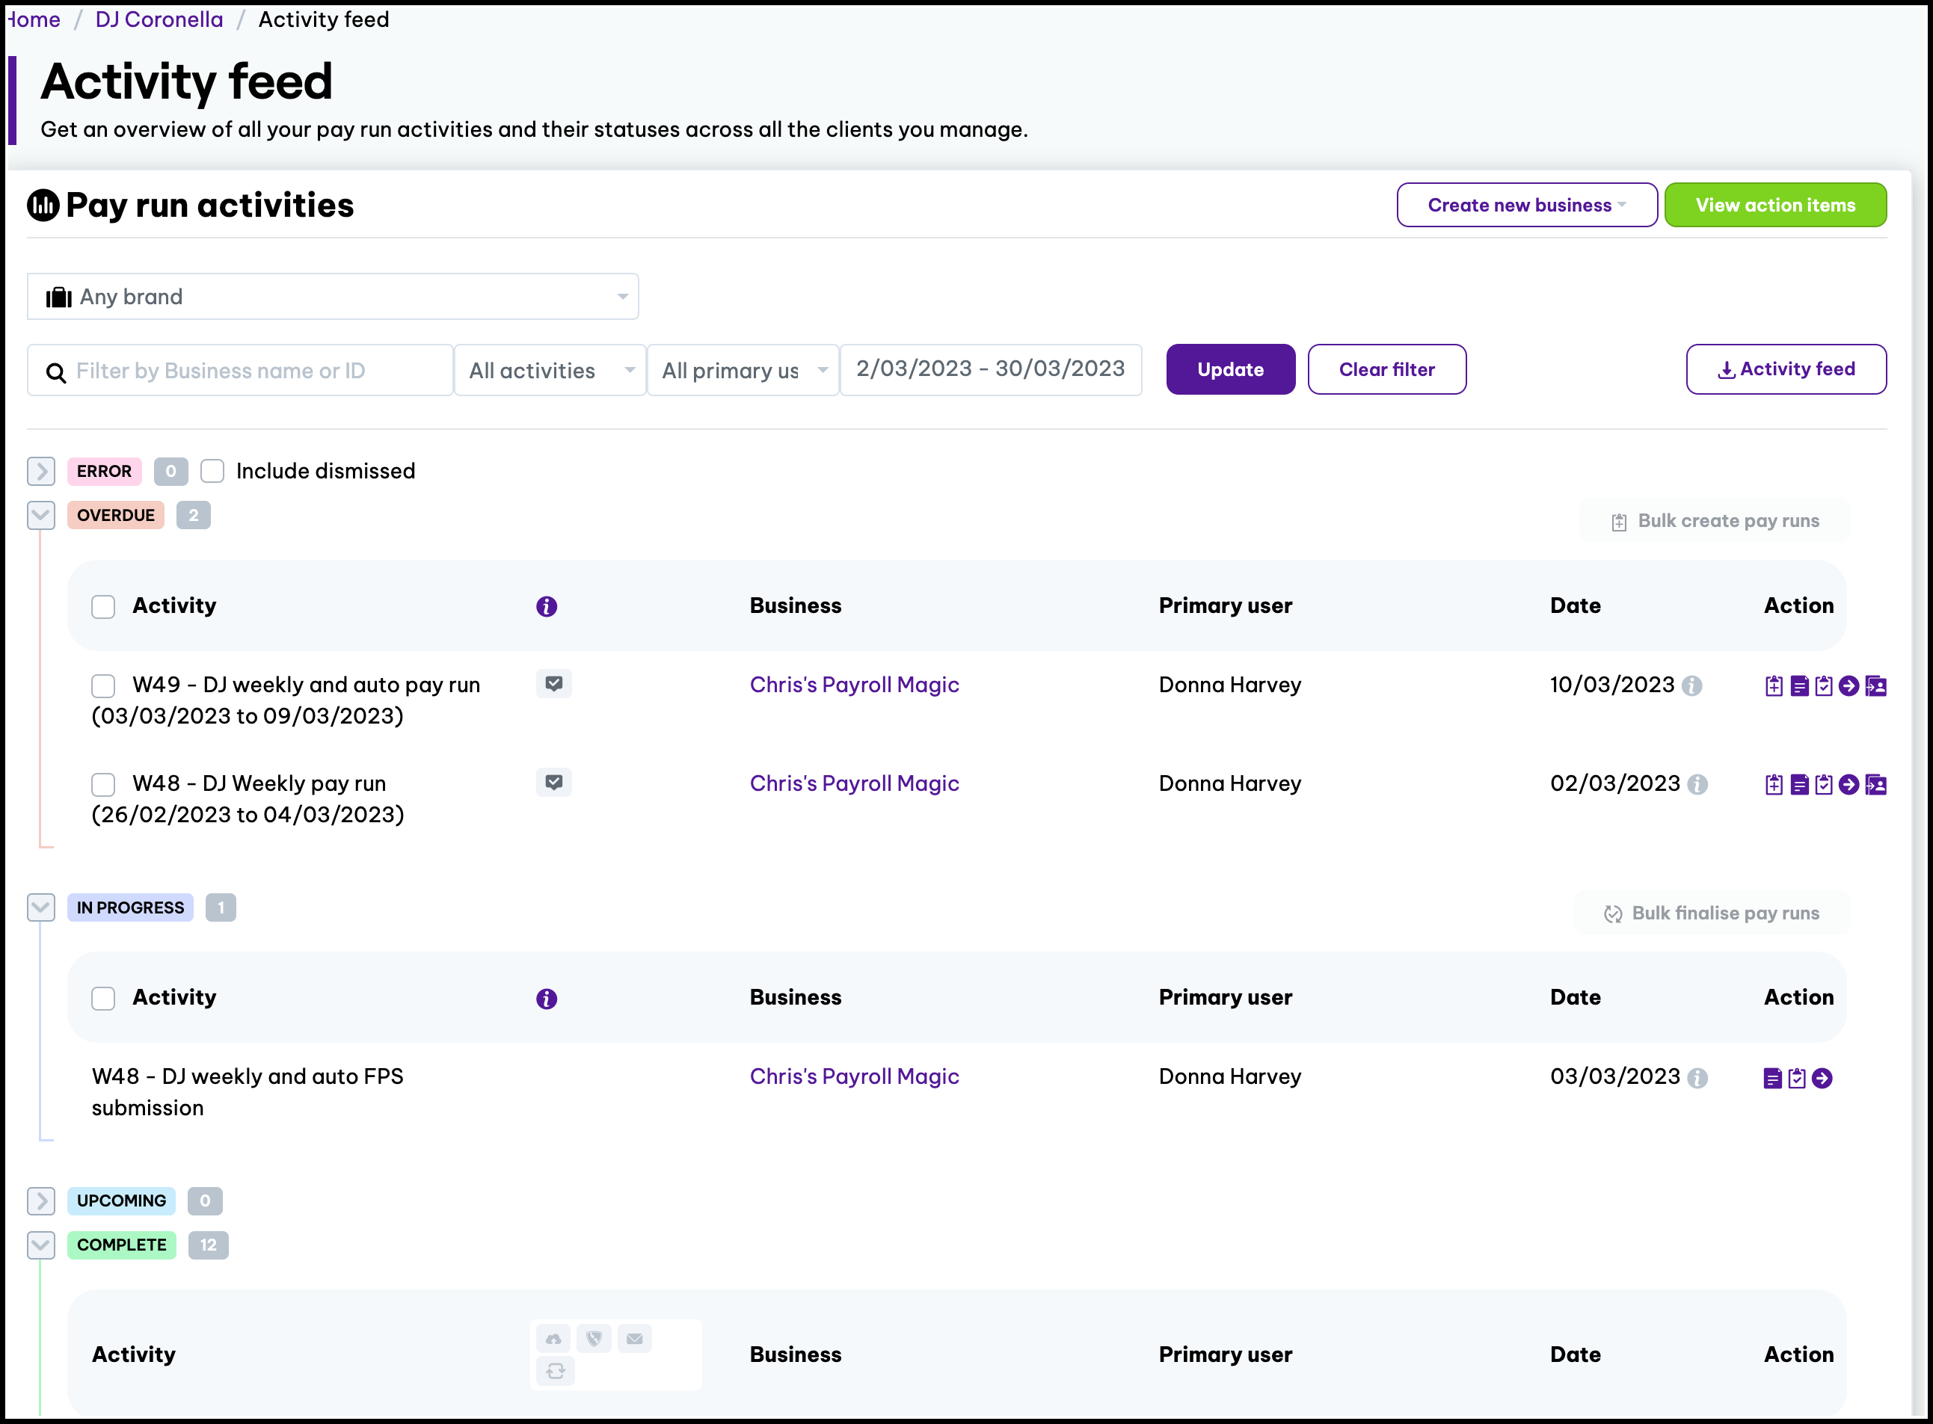Screen dimensions: 1933x1424
Task: Open the All primary users dropdown
Action: pyautogui.click(x=743, y=371)
